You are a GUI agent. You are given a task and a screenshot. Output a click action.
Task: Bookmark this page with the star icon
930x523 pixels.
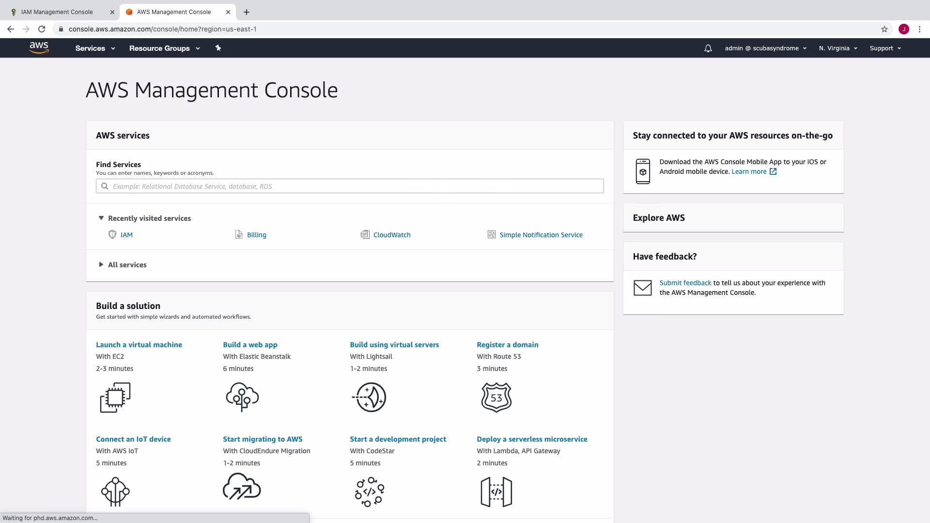884,29
